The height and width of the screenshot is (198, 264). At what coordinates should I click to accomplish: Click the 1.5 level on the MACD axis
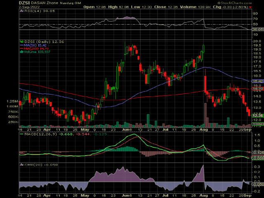point(257,135)
